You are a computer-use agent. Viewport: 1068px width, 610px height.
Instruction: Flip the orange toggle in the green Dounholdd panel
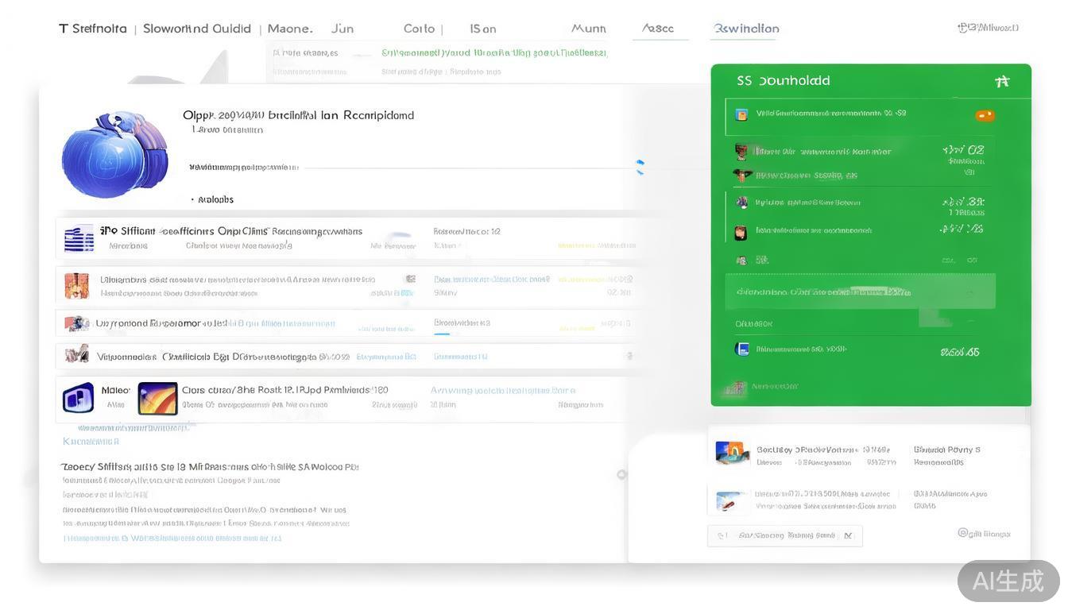point(984,114)
